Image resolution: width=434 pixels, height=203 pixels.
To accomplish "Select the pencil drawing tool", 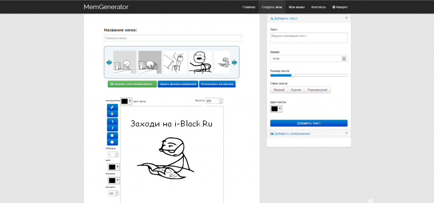I will [x=112, y=107].
